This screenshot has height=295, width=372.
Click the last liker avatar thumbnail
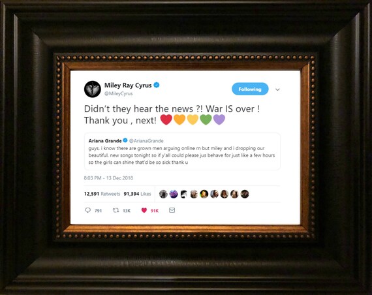(245, 194)
